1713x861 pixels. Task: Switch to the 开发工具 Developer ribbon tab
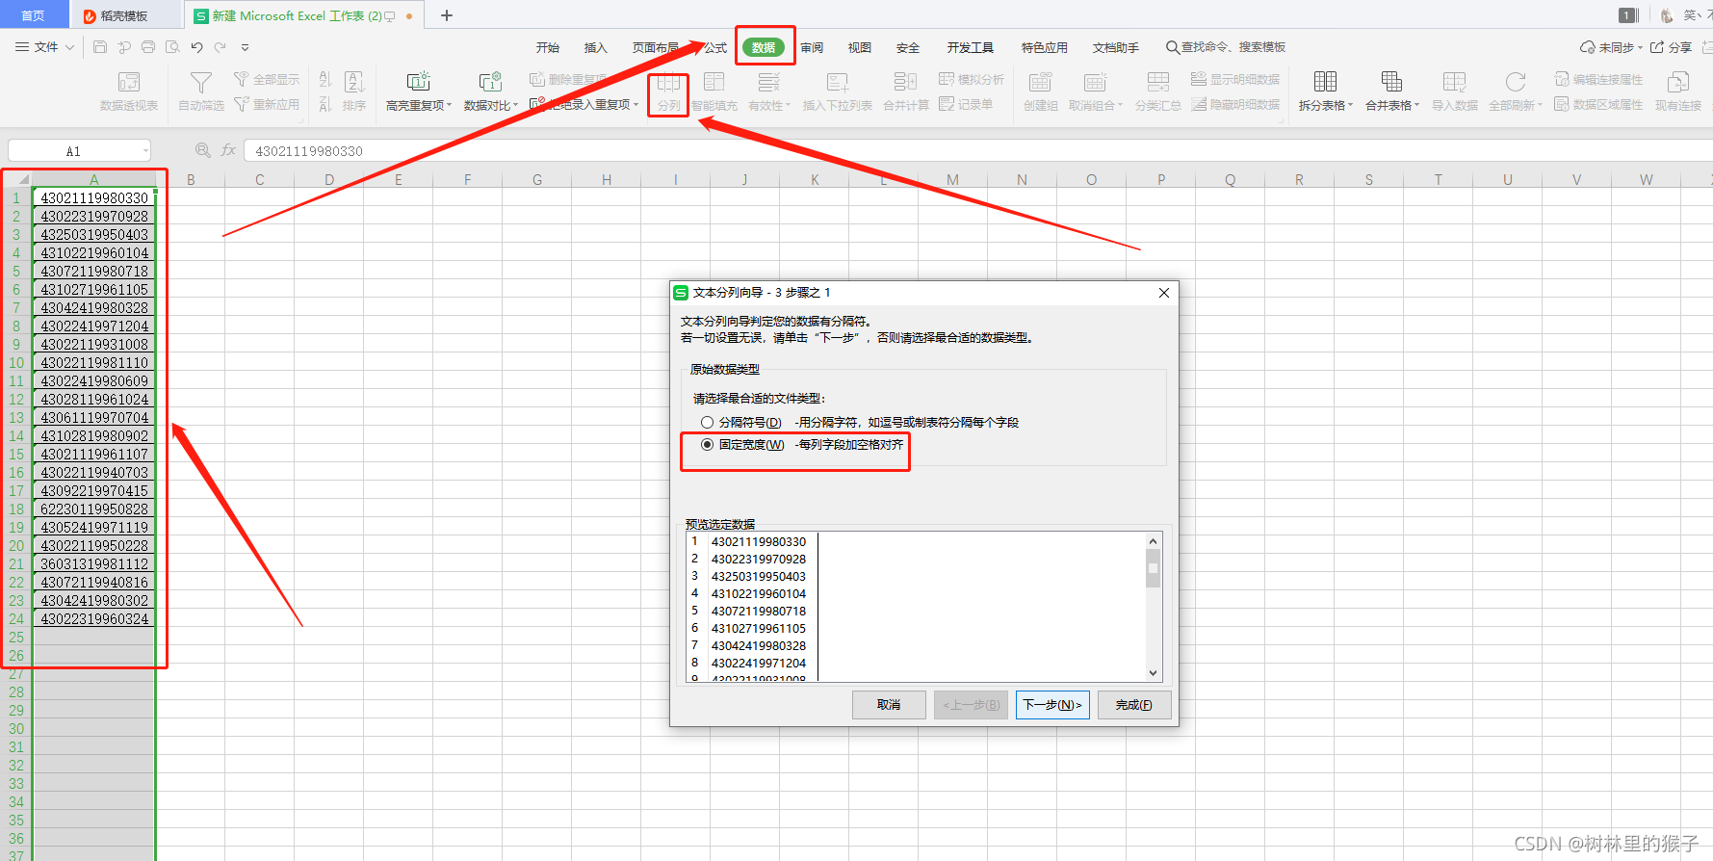[x=970, y=47]
